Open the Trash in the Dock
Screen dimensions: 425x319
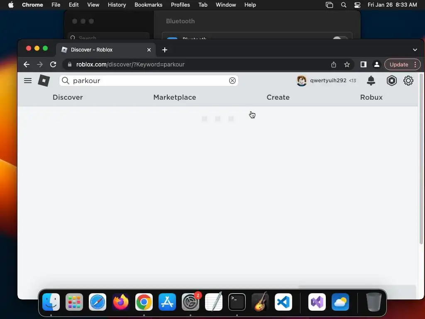[x=374, y=302]
